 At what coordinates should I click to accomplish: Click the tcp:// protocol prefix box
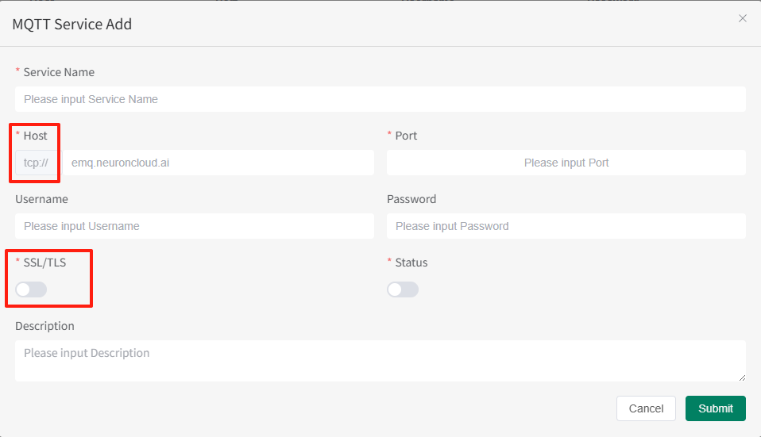tap(36, 163)
